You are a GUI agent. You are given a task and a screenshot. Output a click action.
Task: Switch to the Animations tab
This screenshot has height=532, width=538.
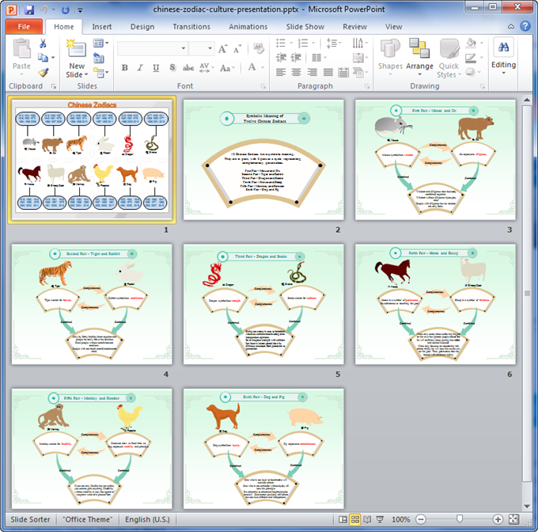pyautogui.click(x=248, y=27)
